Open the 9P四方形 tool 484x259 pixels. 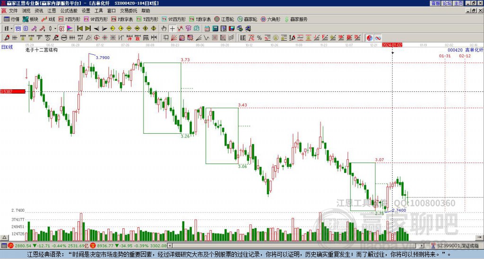tap(95, 19)
